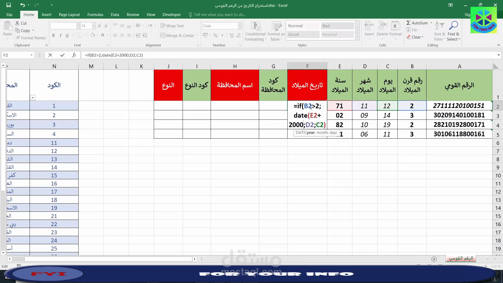Cancel the formula entry with the X icon
Viewport: 503px width, 283px height.
tap(50, 55)
